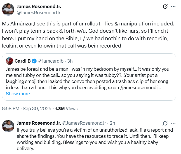Image resolution: width=181 pixels, height=154 pixels.
Task: Click Cardi B's verified badge
Action: (x=34, y=60)
